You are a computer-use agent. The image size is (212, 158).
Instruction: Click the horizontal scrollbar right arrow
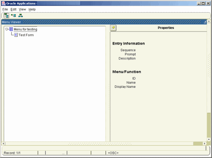[x=205, y=143]
